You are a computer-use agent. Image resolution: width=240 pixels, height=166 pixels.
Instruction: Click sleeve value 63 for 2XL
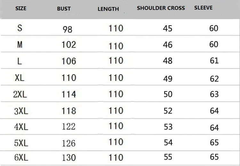click(214, 94)
